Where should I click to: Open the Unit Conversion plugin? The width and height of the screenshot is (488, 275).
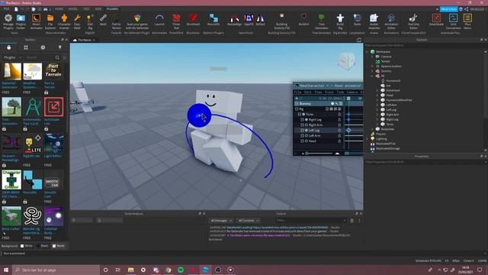coord(453,21)
